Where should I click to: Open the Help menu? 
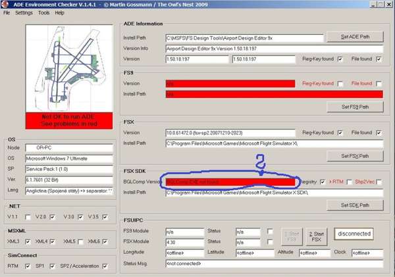tap(60, 13)
